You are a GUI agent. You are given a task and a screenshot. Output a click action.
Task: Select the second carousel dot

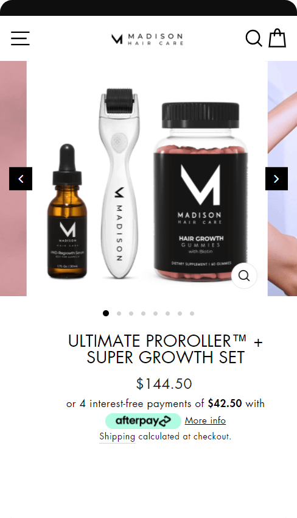pos(119,313)
